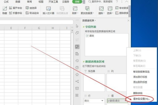Click the sidebar help circle icon
158x105 pixels.
tap(77, 67)
